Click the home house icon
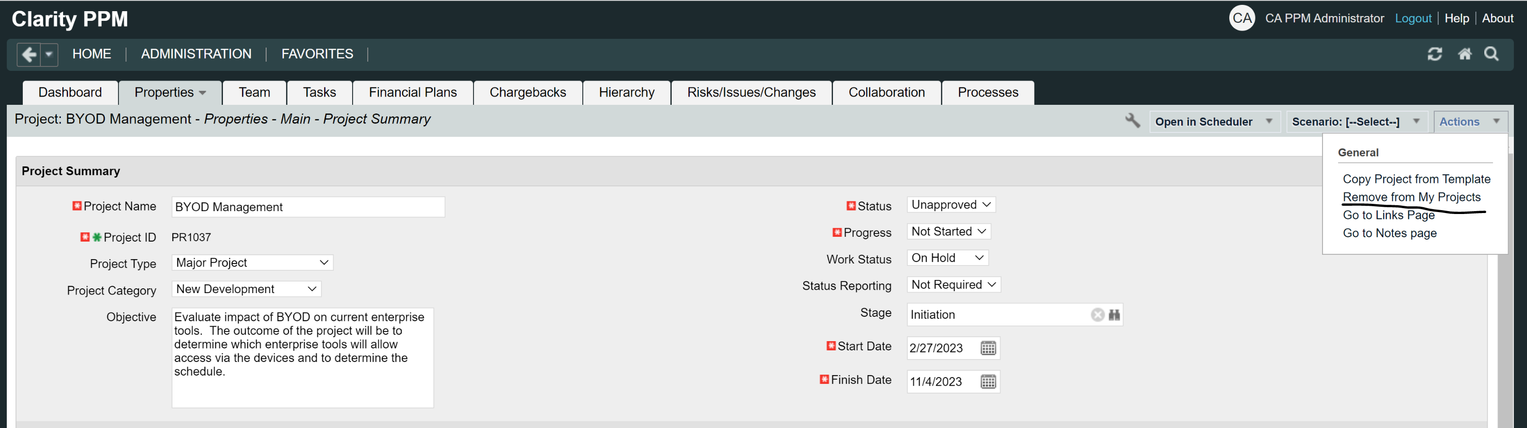This screenshot has width=1527, height=428. point(1464,54)
